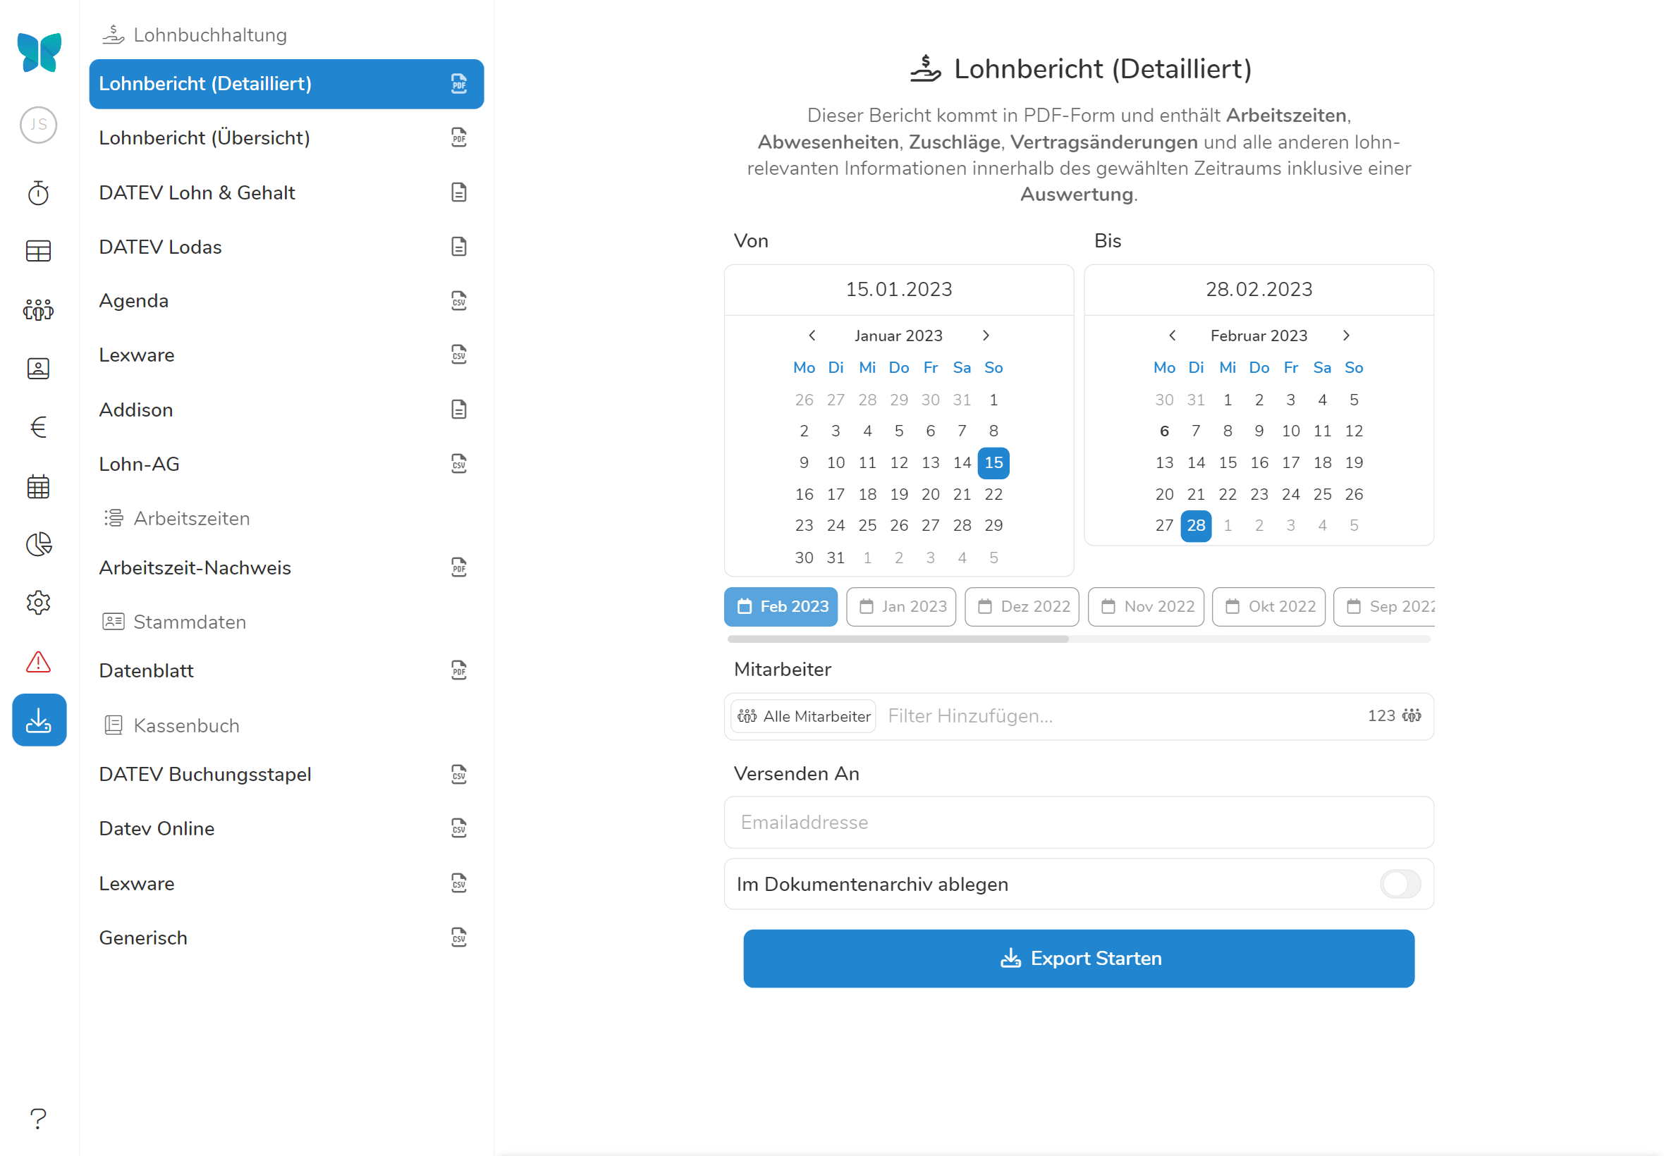The width and height of the screenshot is (1664, 1156).
Task: Click CSV icon of Lohn-AG
Action: (458, 464)
